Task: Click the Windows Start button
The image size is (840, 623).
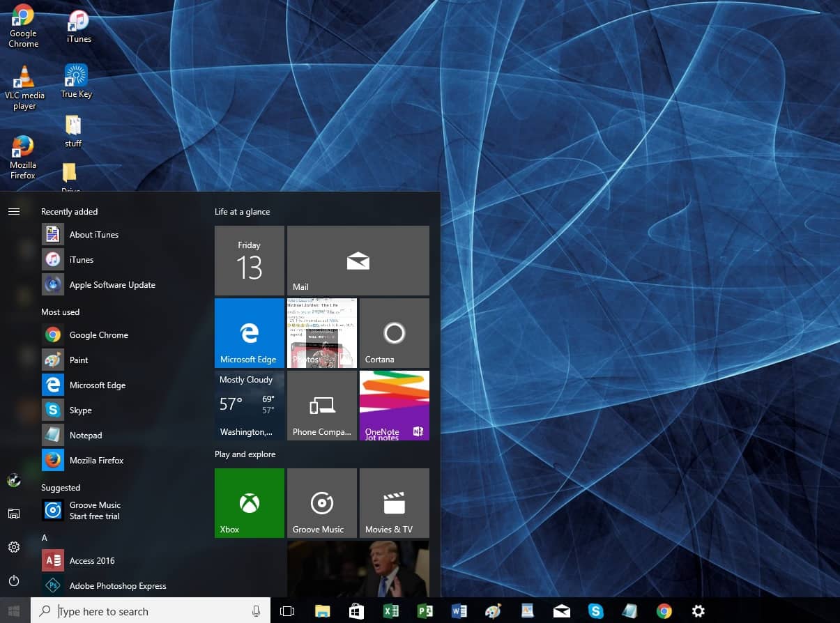Action: 15,611
